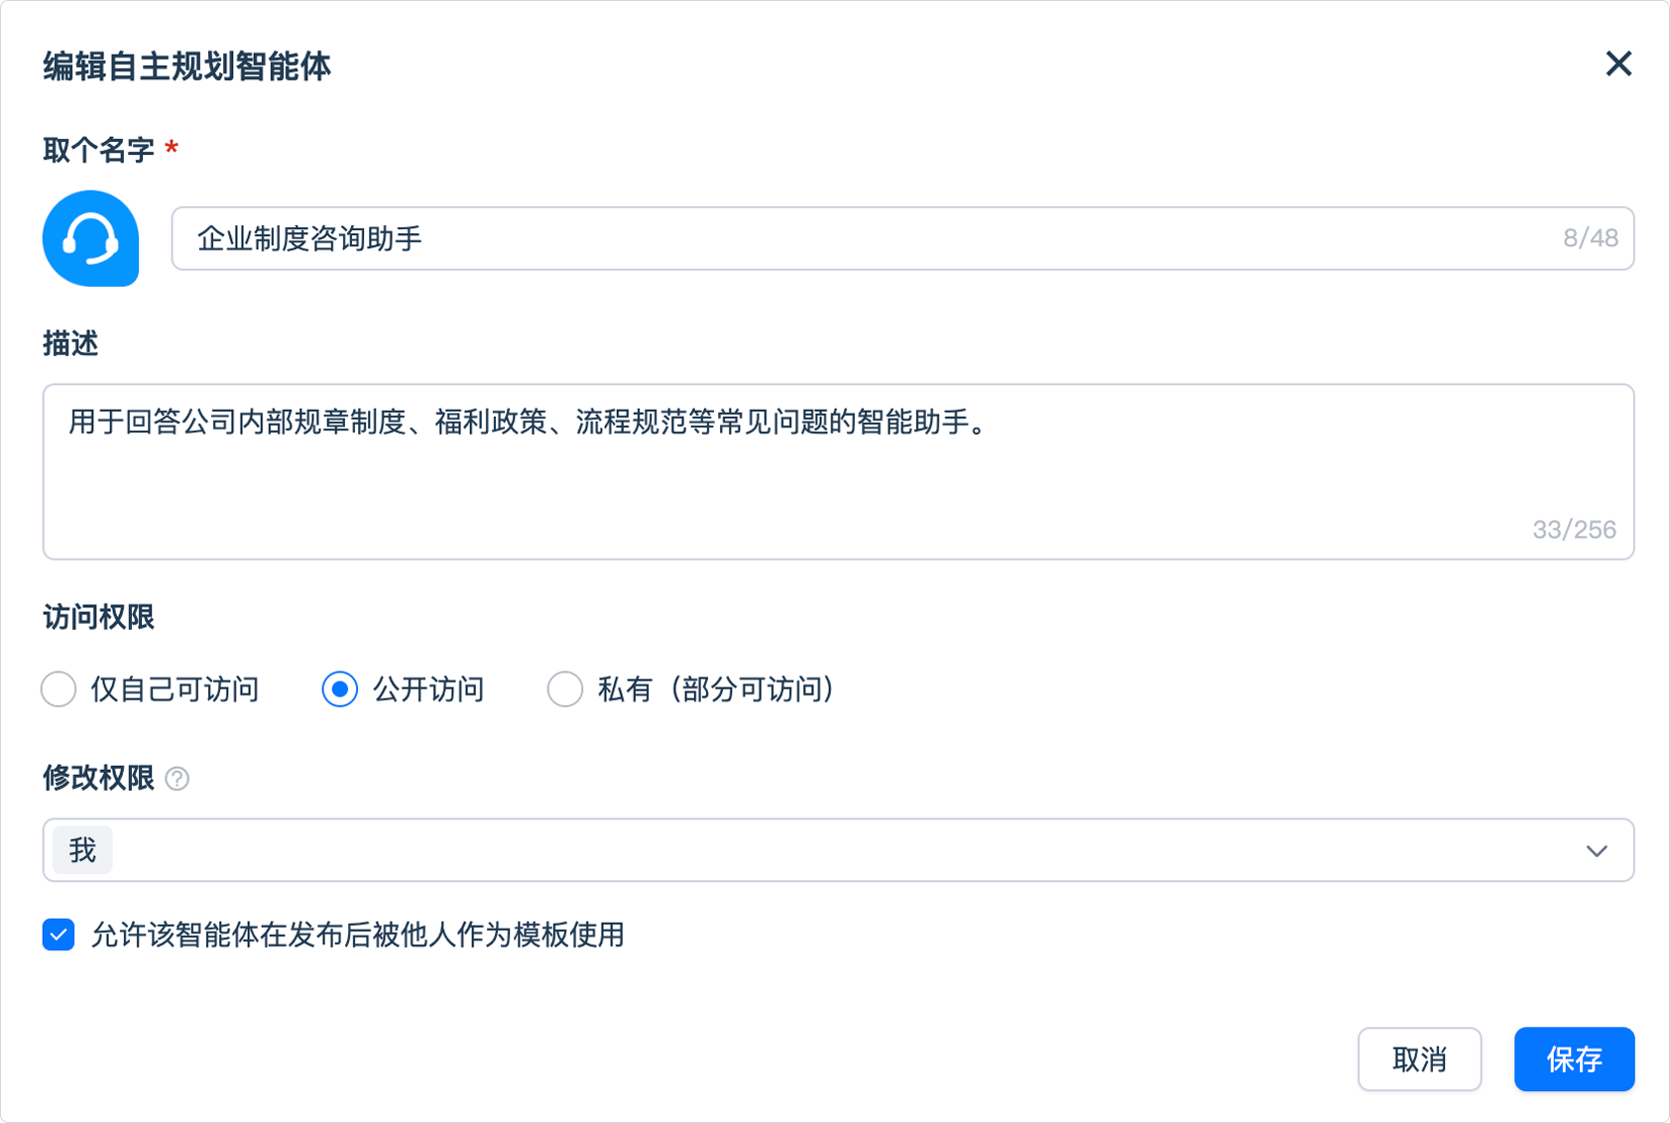
Task: Click the 33/256 description character counter
Action: [x=1573, y=530]
